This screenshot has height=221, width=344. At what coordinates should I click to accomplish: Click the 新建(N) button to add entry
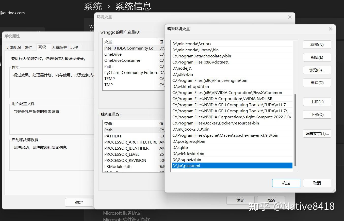pyautogui.click(x=317, y=44)
